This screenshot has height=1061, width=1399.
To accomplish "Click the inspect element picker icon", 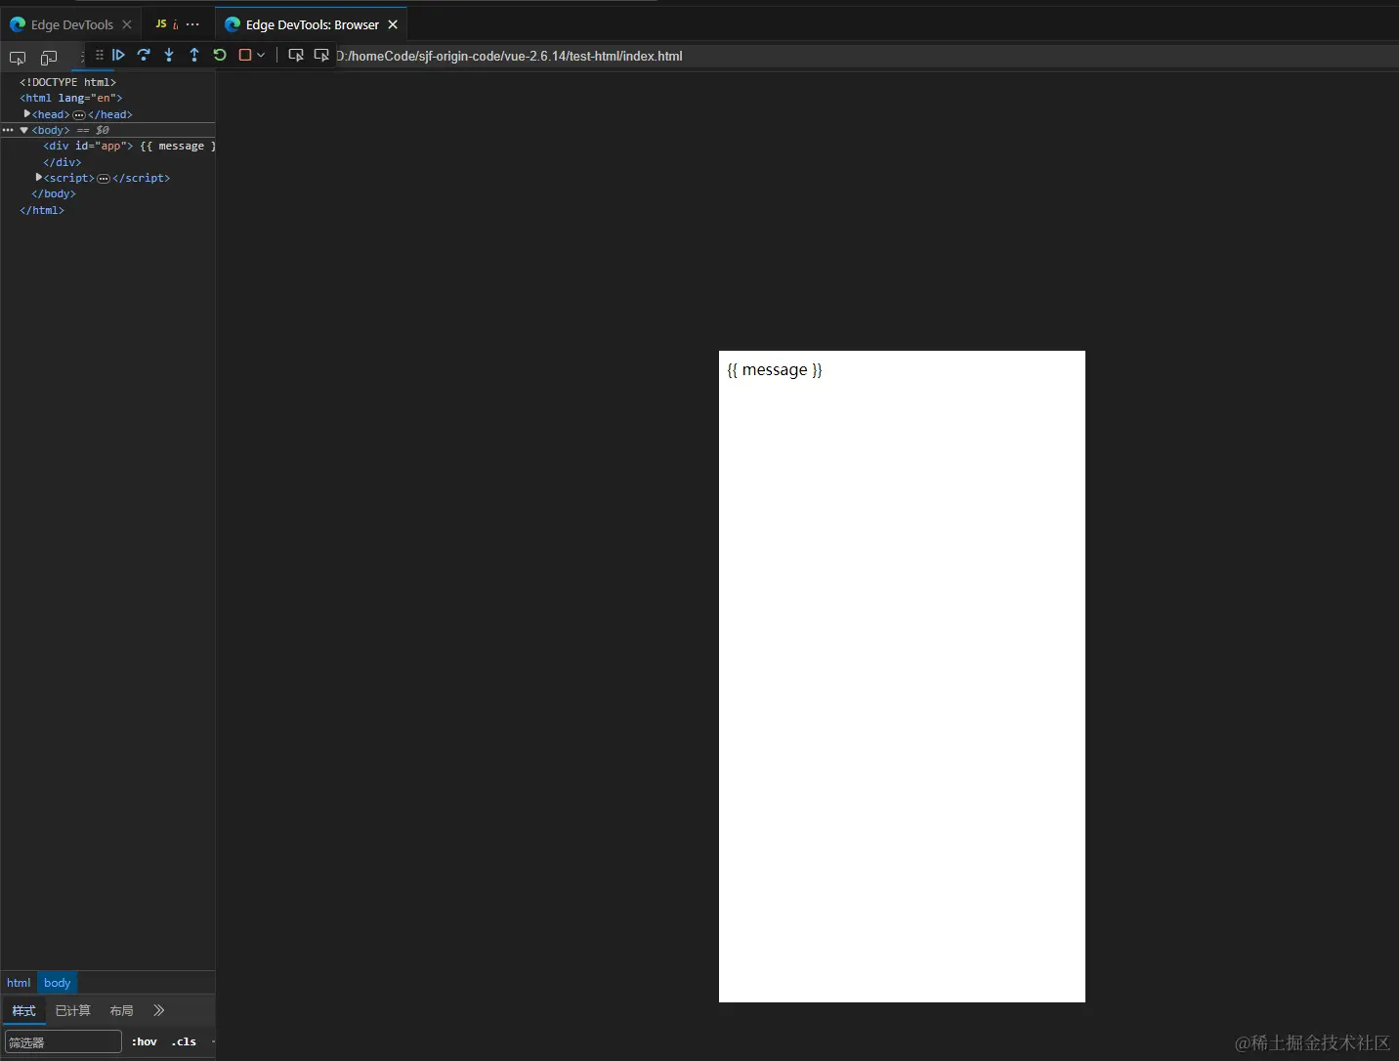I will pos(18,58).
